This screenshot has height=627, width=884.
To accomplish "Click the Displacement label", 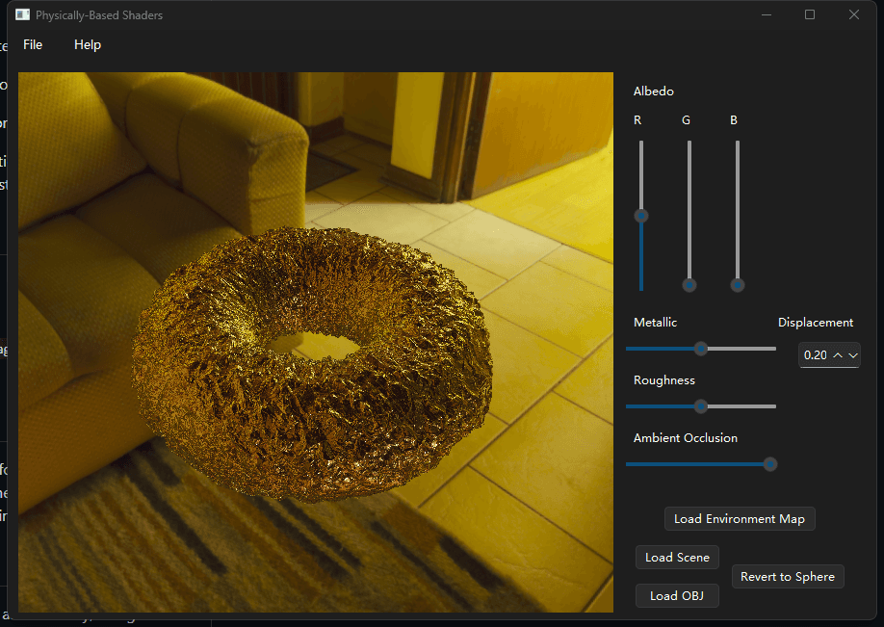I will tap(816, 323).
